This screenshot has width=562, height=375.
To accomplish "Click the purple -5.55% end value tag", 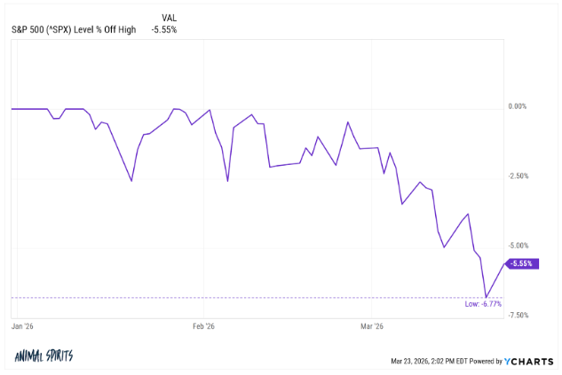I will (521, 263).
